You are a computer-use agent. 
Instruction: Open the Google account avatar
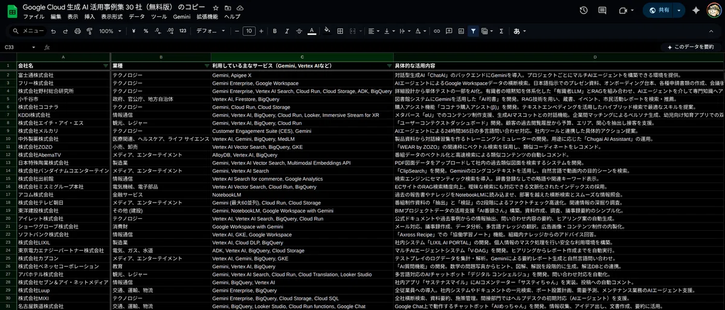pyautogui.click(x=714, y=10)
